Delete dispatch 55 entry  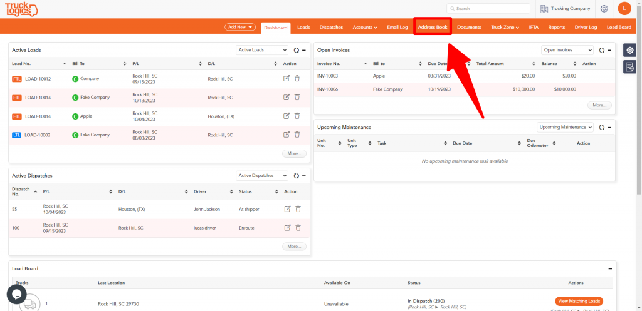pos(298,209)
